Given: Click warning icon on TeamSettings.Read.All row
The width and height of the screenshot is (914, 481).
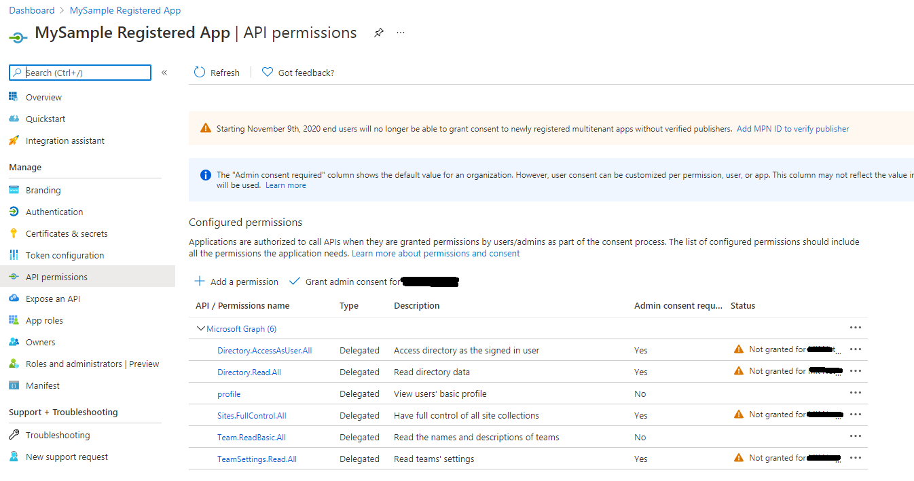Looking at the screenshot, I should click(x=739, y=458).
